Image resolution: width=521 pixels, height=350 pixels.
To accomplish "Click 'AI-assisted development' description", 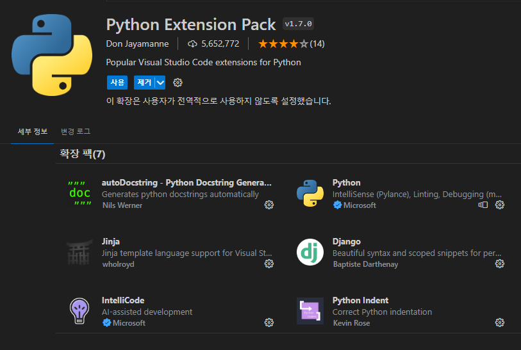I will pyautogui.click(x=147, y=312).
